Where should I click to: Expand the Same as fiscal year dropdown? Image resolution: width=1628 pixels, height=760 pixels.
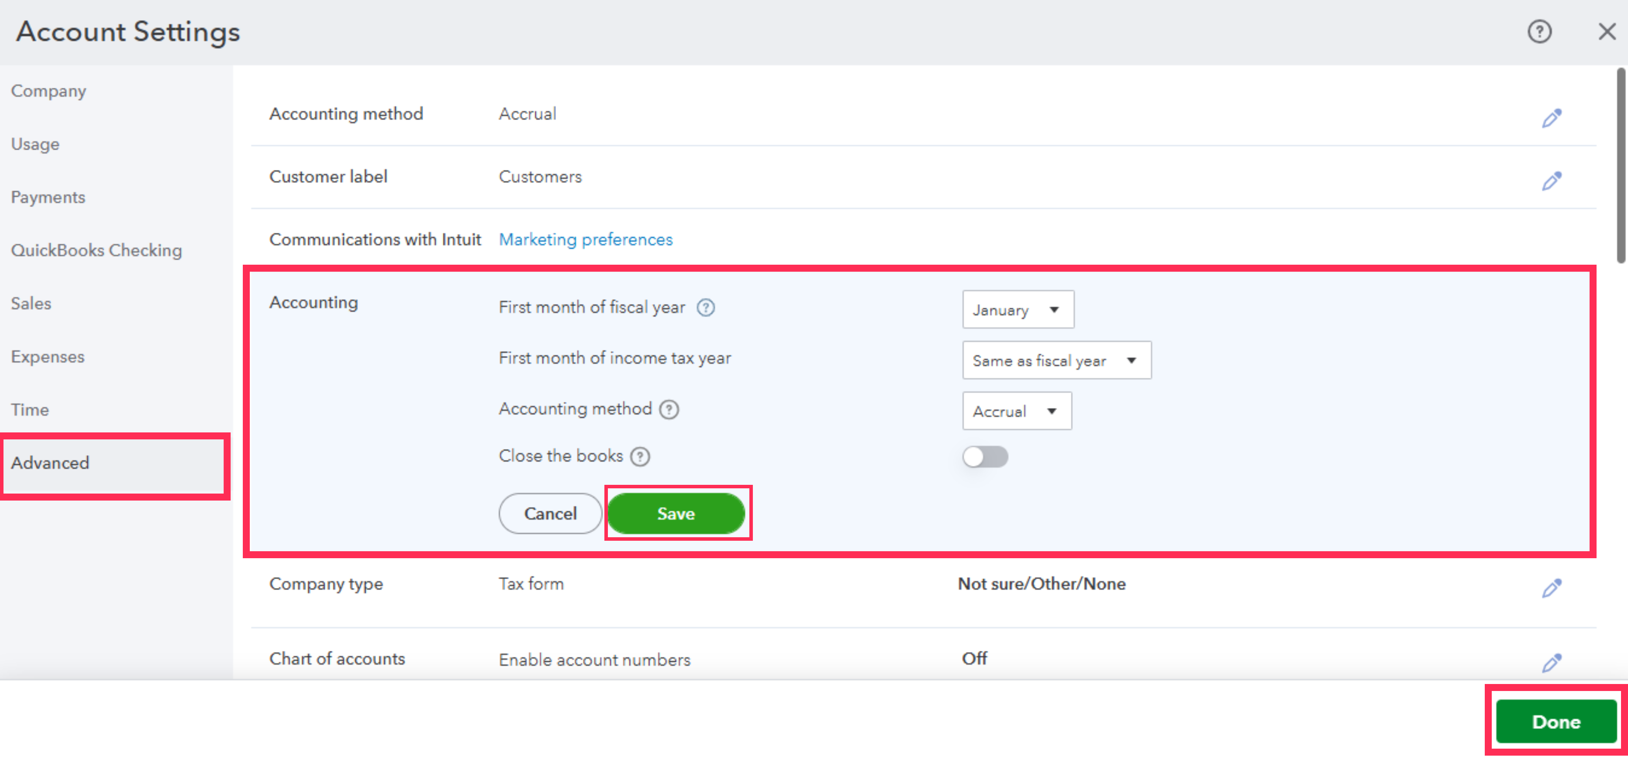[1056, 360]
